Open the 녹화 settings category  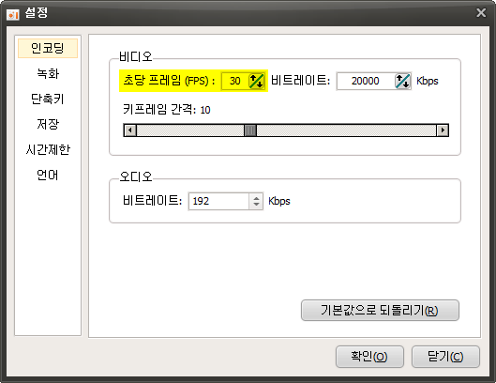click(x=48, y=73)
